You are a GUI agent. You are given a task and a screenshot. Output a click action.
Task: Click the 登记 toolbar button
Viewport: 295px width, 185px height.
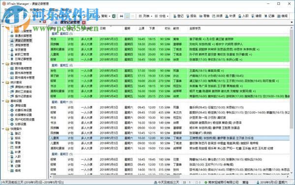(178, 16)
